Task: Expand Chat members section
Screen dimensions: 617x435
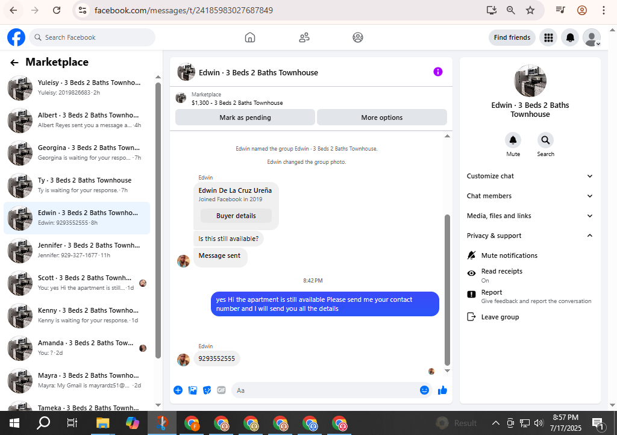Action: click(x=530, y=196)
